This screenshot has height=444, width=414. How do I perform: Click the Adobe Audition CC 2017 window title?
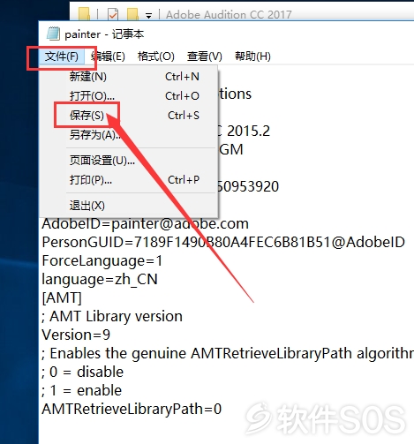click(x=229, y=14)
